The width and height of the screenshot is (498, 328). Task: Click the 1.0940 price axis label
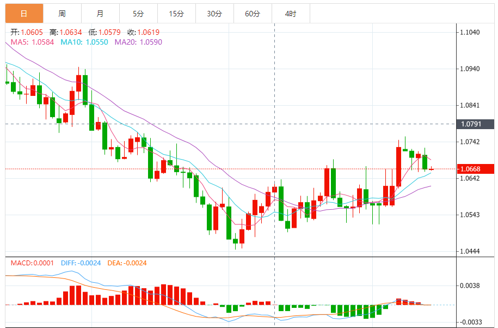coord(470,69)
